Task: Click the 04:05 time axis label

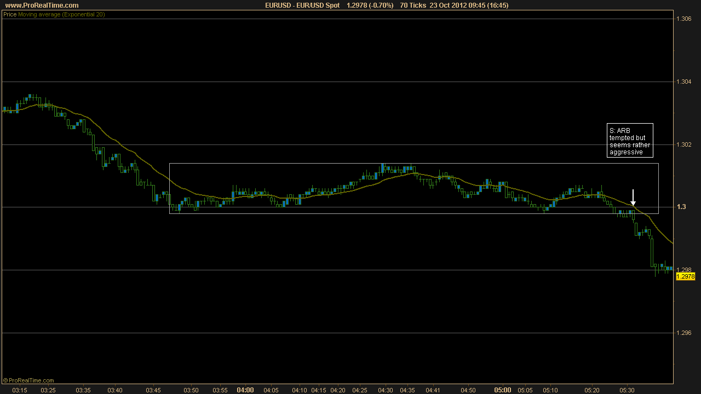Action: tap(271, 390)
